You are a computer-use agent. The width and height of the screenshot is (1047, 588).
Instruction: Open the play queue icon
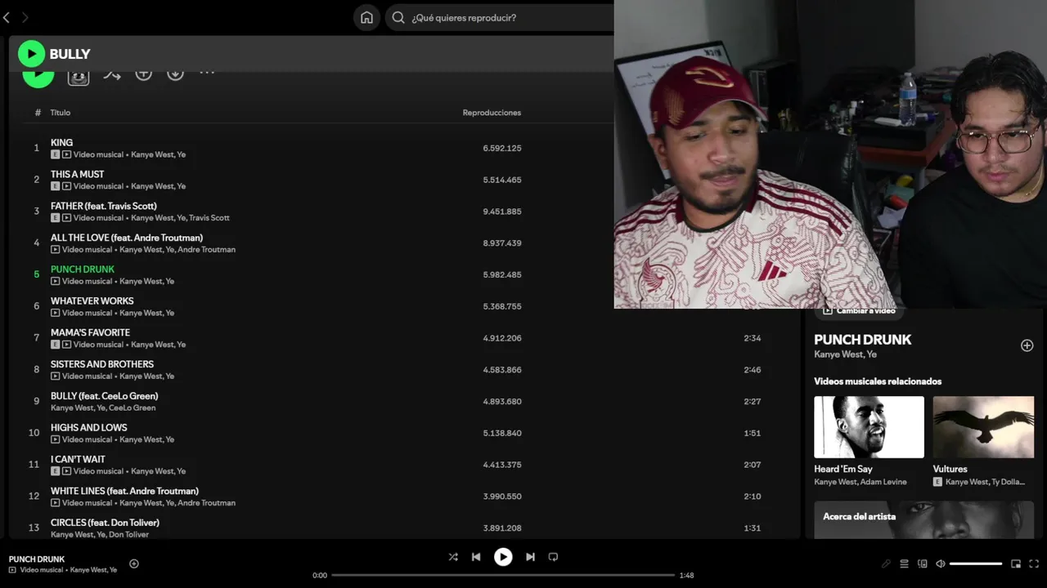coord(904,563)
